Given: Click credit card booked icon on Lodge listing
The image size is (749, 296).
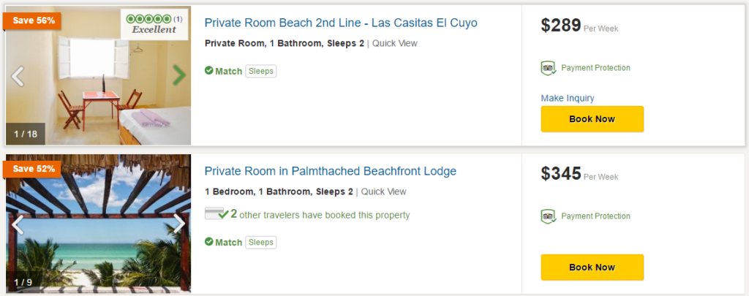Looking at the screenshot, I should click(216, 214).
